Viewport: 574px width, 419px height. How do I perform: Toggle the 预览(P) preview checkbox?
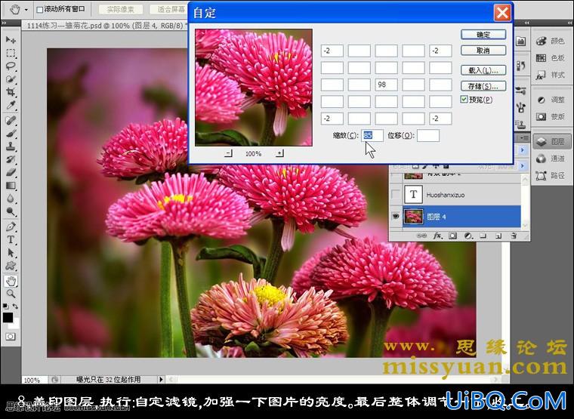point(464,99)
